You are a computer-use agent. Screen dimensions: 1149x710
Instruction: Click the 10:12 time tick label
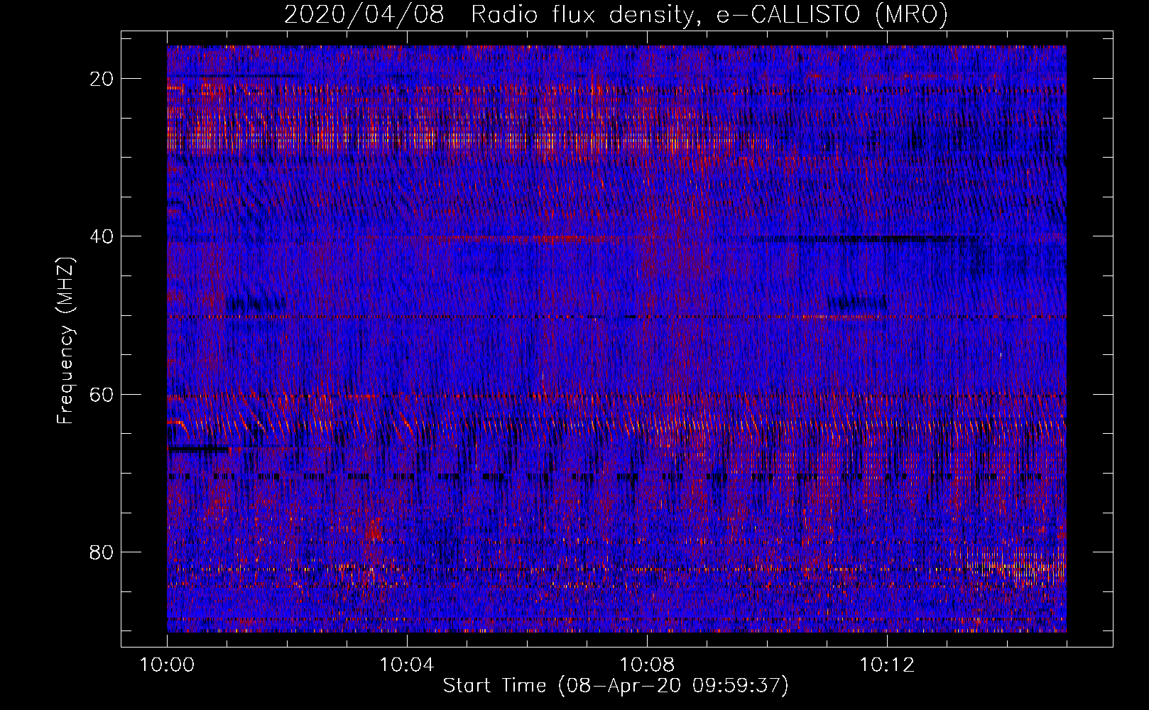coord(887,665)
